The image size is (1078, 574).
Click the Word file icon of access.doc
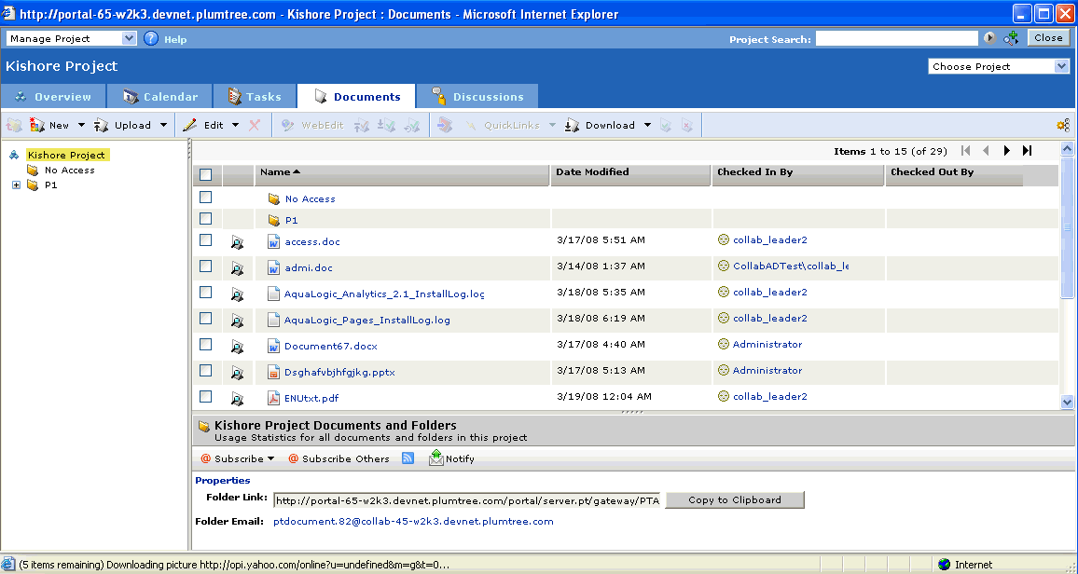(x=273, y=241)
